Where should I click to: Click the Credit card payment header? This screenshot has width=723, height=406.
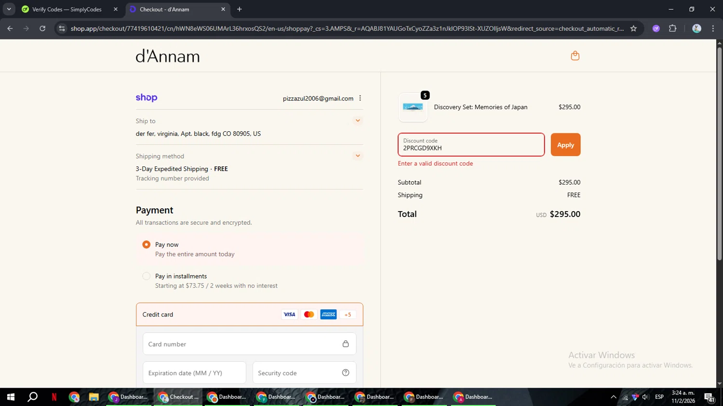[x=250, y=315]
